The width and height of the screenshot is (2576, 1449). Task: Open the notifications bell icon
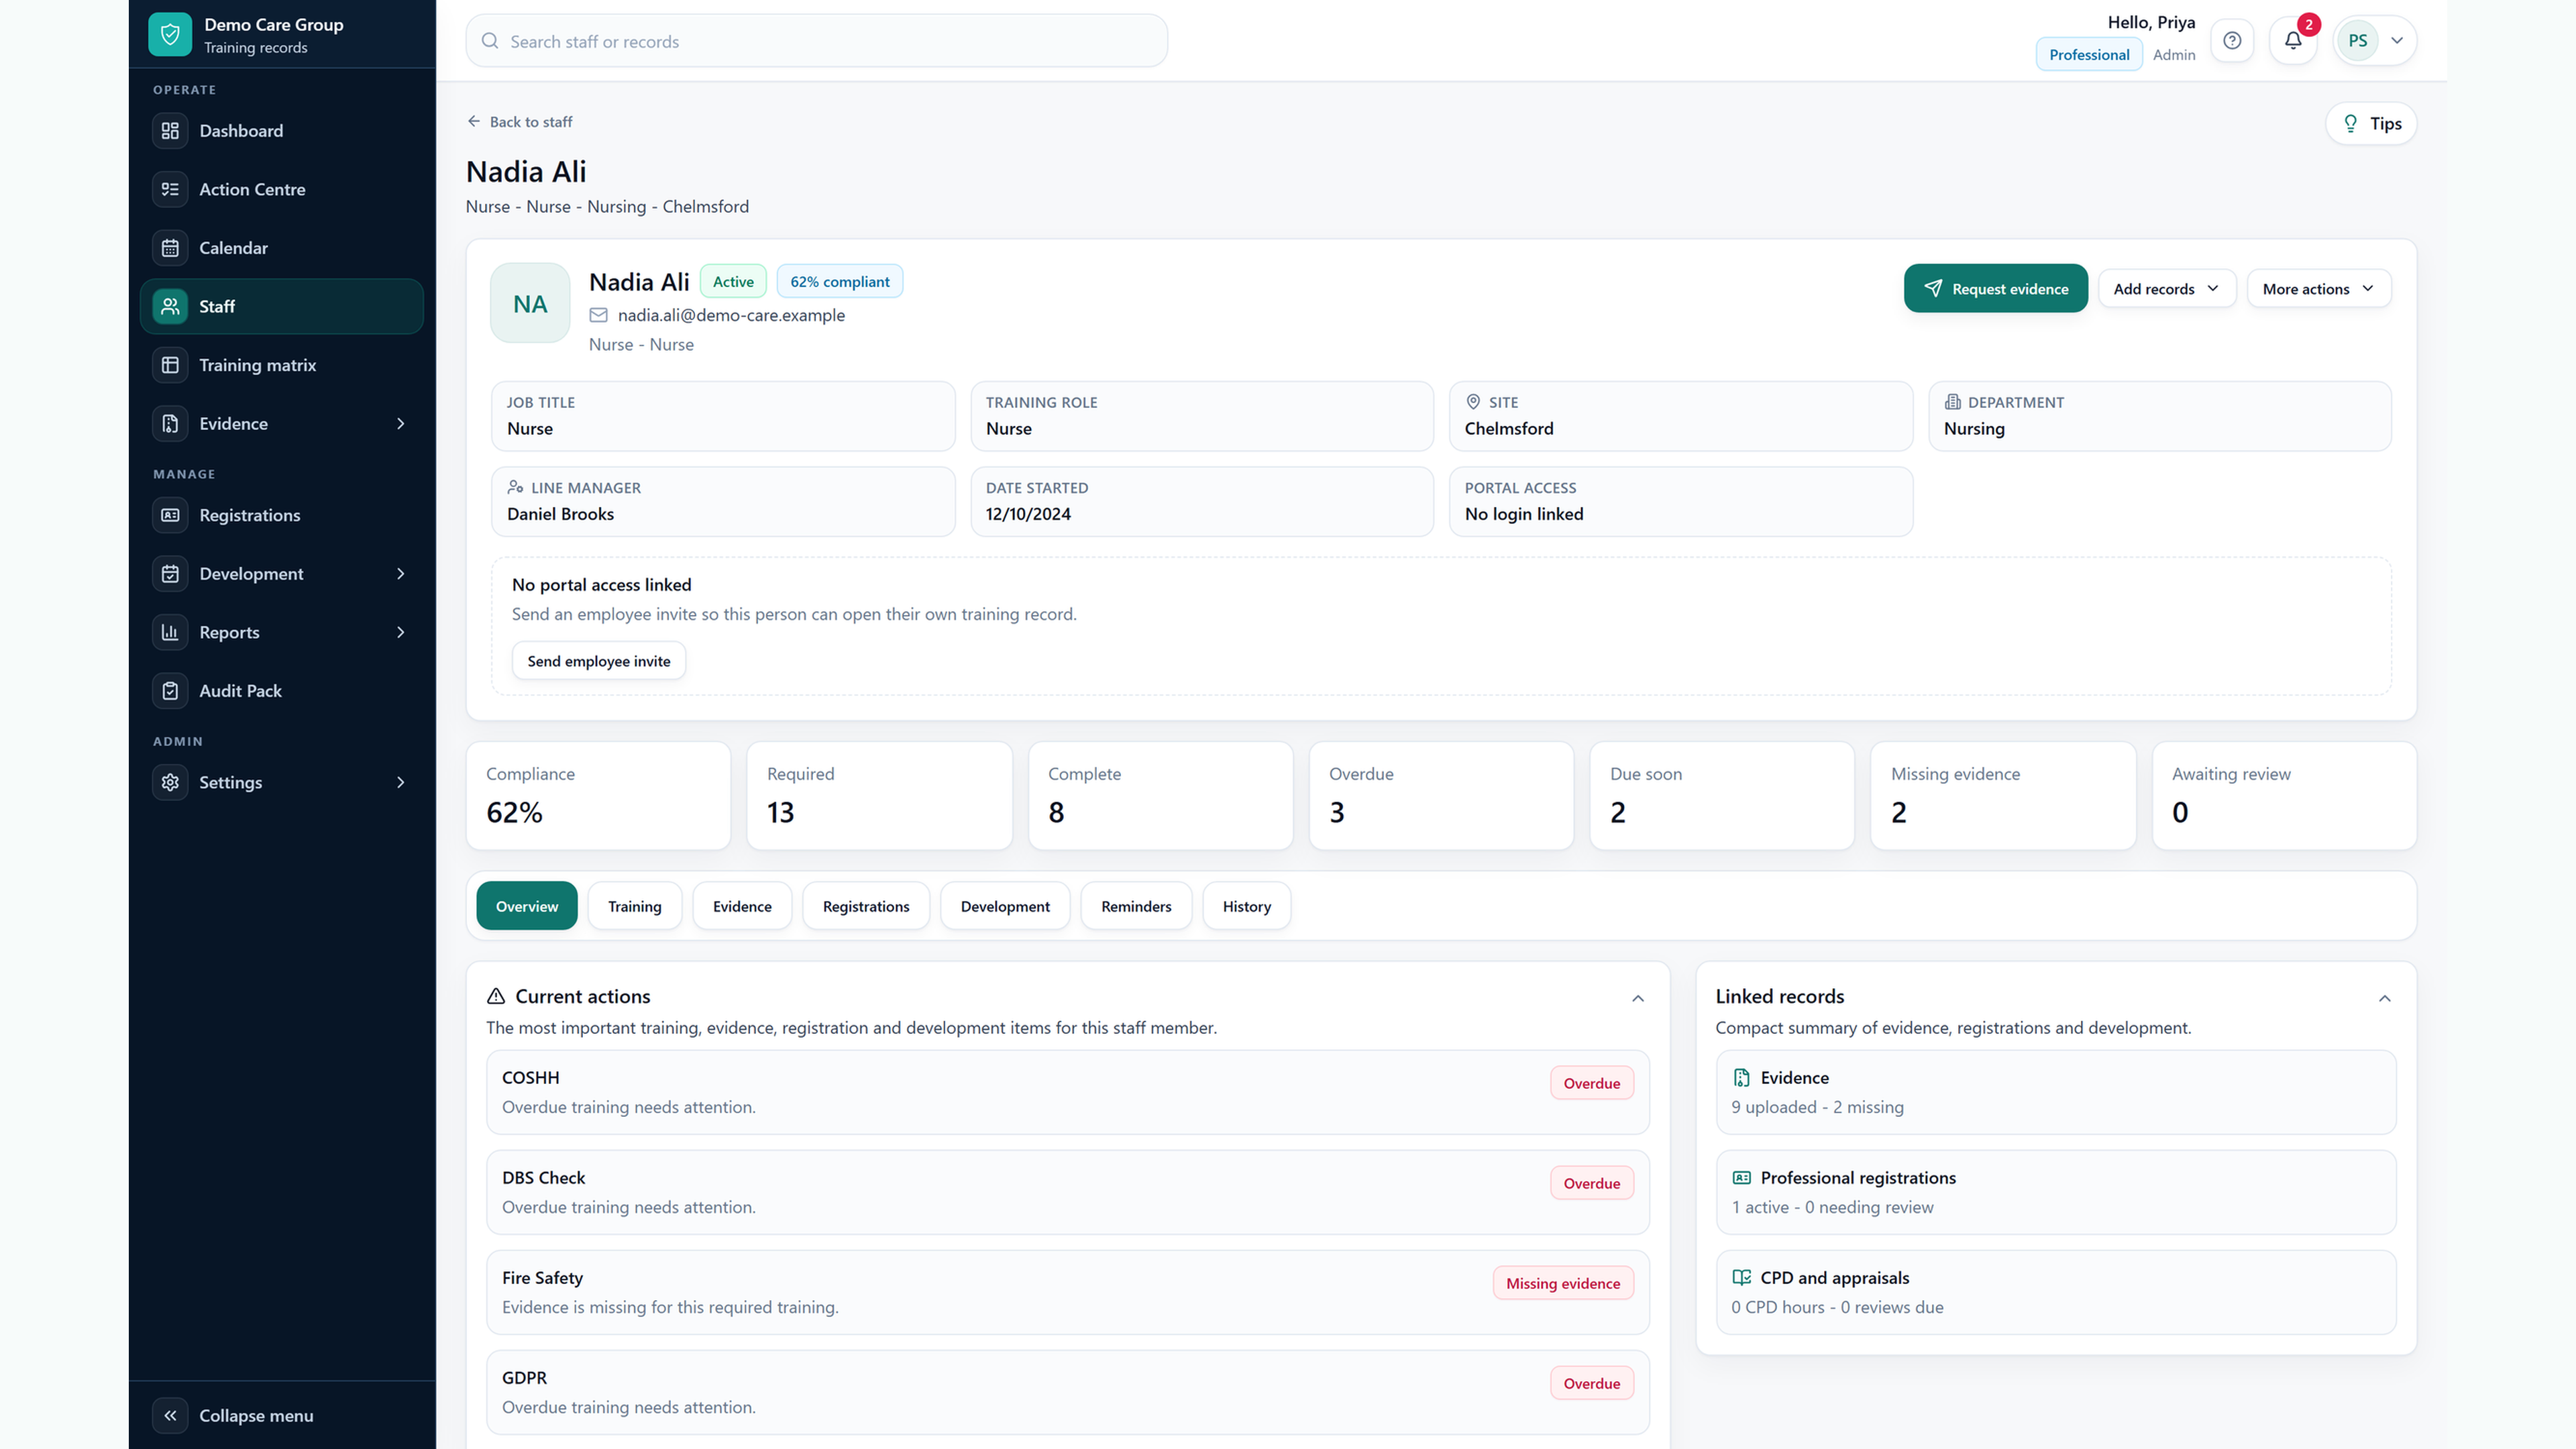(x=2293, y=41)
